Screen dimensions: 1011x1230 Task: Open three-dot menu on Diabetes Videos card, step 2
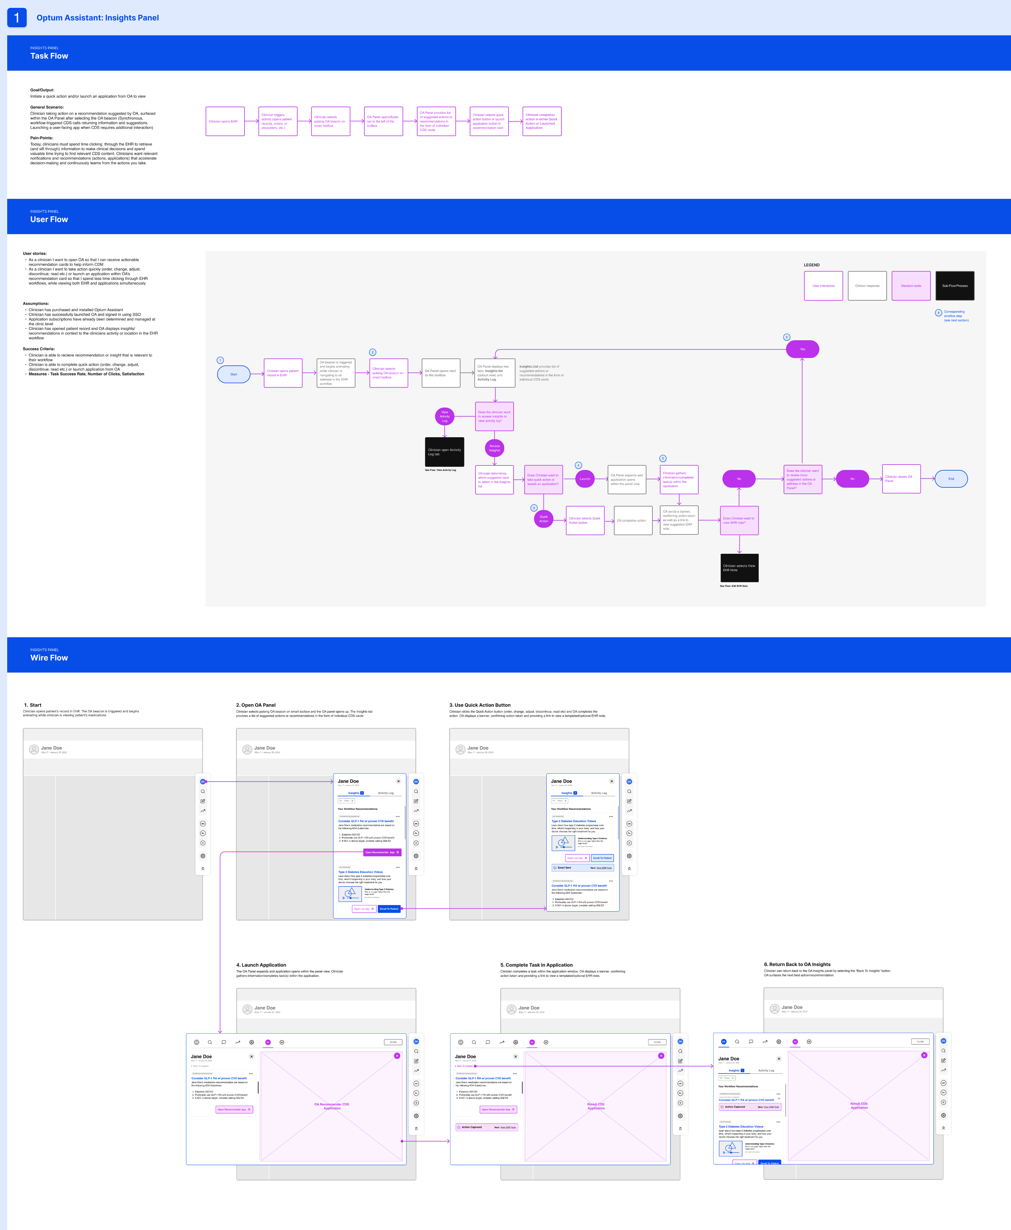(398, 867)
